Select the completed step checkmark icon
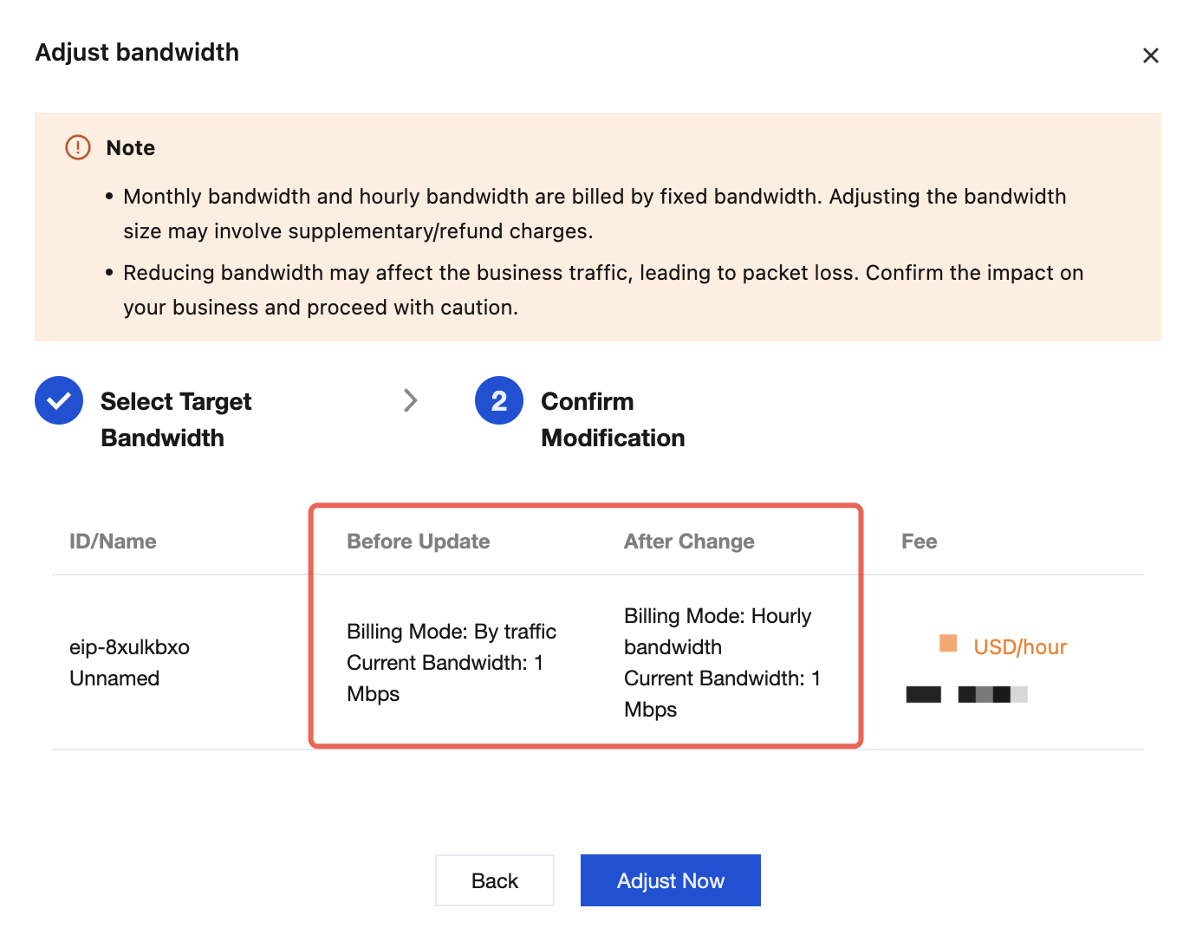The width and height of the screenshot is (1196, 941). 59,400
